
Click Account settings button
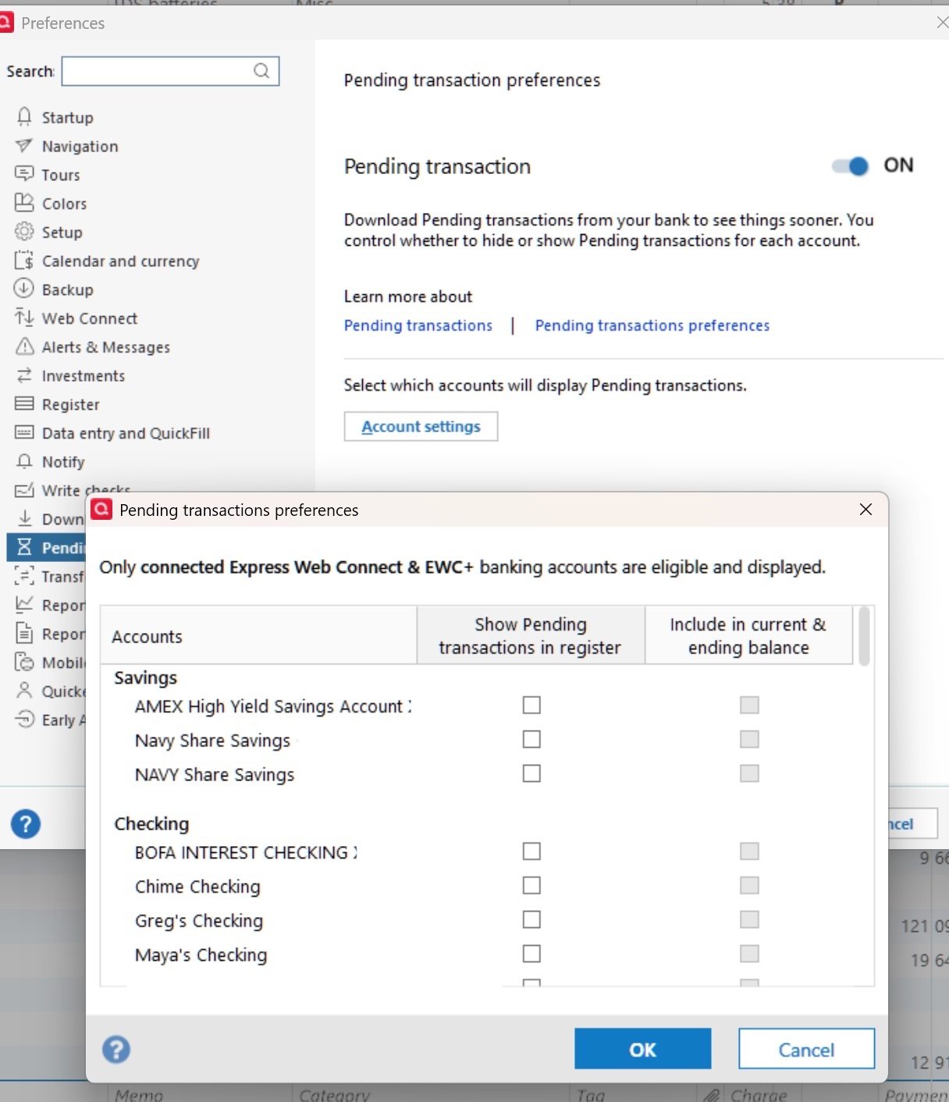tap(421, 426)
